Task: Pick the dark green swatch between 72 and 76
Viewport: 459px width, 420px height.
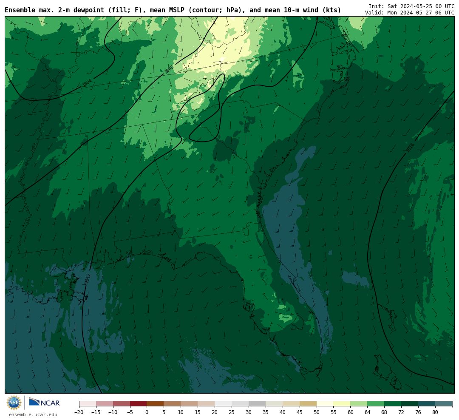Action: point(410,404)
